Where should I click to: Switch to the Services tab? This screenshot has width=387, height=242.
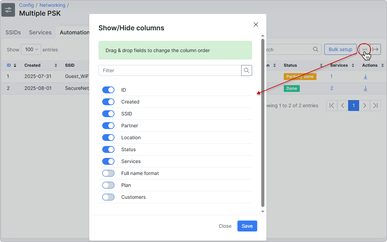pos(40,33)
